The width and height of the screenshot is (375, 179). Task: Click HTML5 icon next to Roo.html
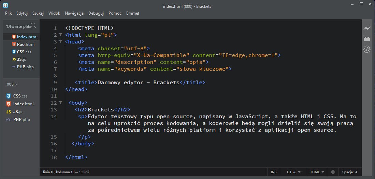tap(14, 44)
